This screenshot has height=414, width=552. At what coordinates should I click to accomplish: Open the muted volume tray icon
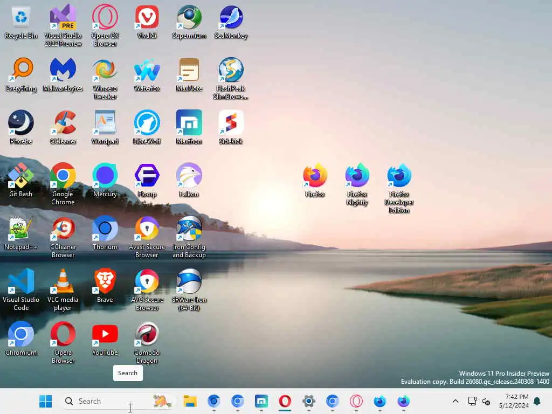tap(486, 401)
